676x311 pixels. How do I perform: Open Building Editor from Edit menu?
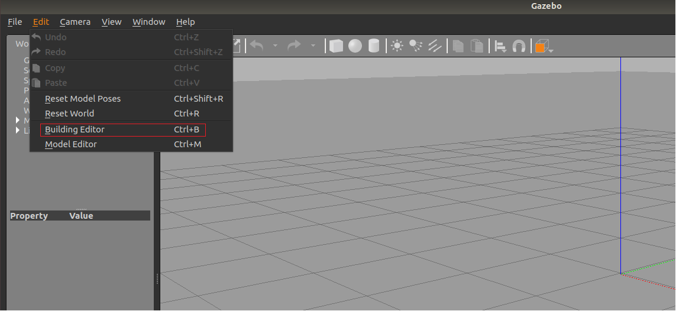[x=75, y=129]
